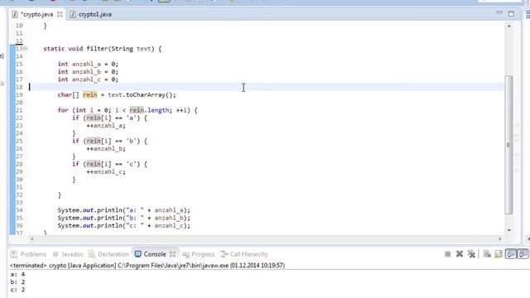Click the println "a: " statement on line 34
Viewport: 530px width, 298px height.
[x=124, y=210]
